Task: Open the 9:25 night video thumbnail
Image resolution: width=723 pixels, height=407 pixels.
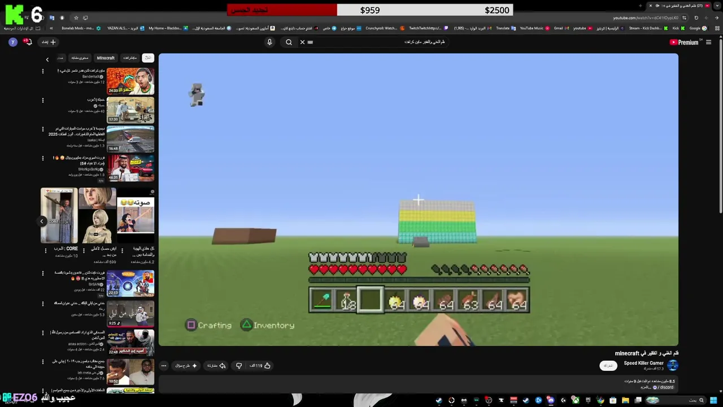Action: (x=130, y=313)
